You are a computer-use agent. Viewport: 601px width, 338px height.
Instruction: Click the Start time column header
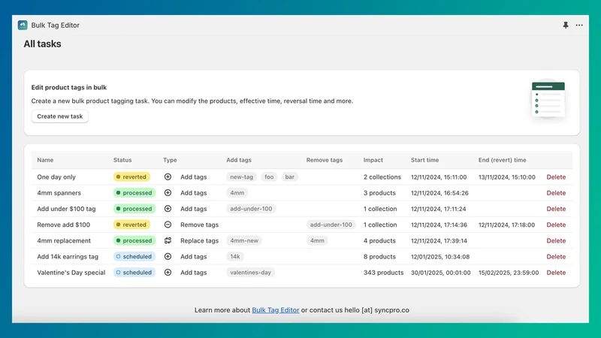pyautogui.click(x=424, y=160)
